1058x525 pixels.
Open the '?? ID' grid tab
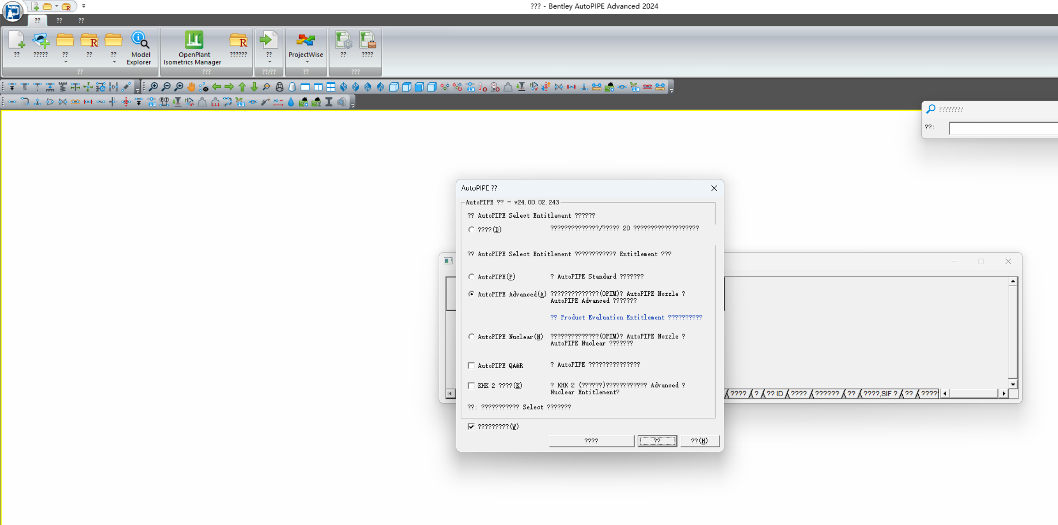(x=774, y=394)
